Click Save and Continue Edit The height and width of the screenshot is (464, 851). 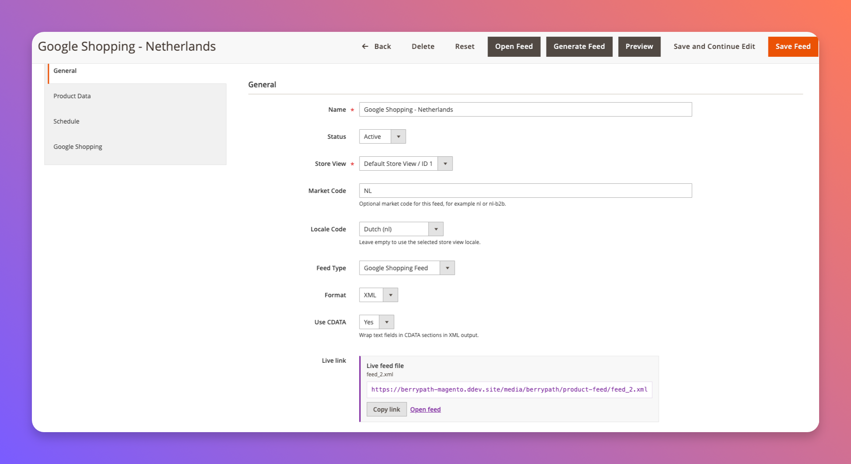pos(714,46)
